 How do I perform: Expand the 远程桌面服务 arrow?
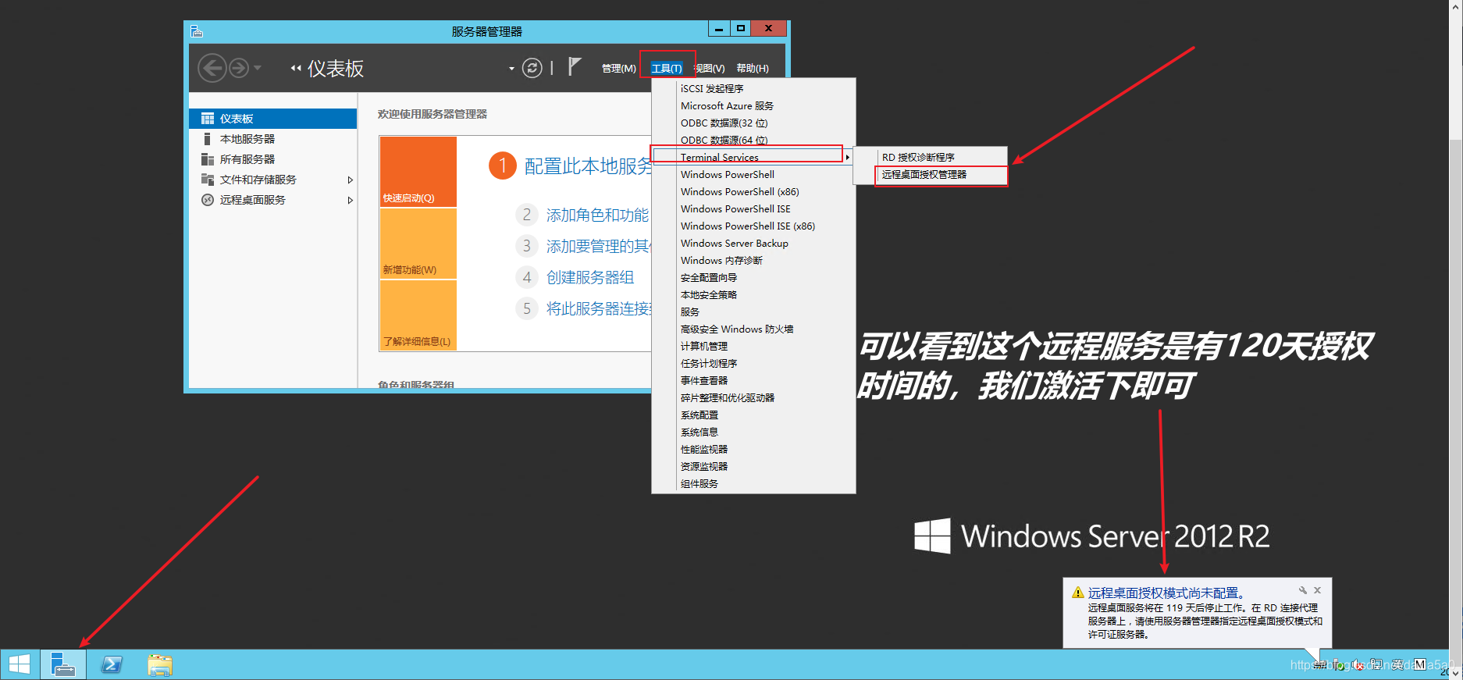350,200
